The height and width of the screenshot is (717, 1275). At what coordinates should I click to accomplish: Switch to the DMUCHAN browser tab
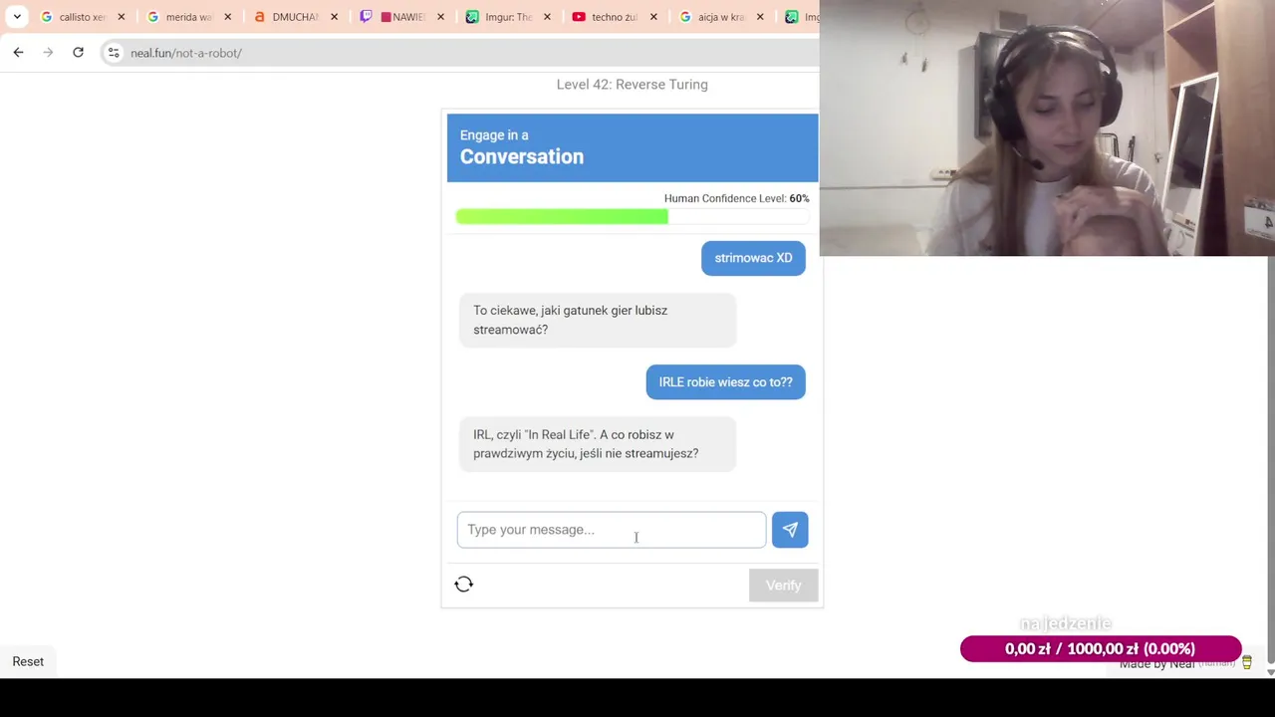(295, 17)
